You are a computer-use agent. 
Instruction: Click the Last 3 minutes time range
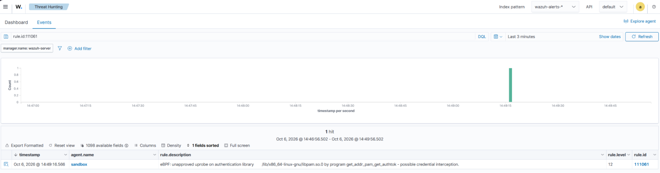[x=521, y=37]
